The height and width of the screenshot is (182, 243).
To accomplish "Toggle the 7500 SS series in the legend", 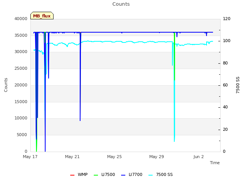I will [161, 174].
